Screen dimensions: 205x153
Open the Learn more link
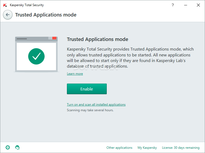click(75, 74)
